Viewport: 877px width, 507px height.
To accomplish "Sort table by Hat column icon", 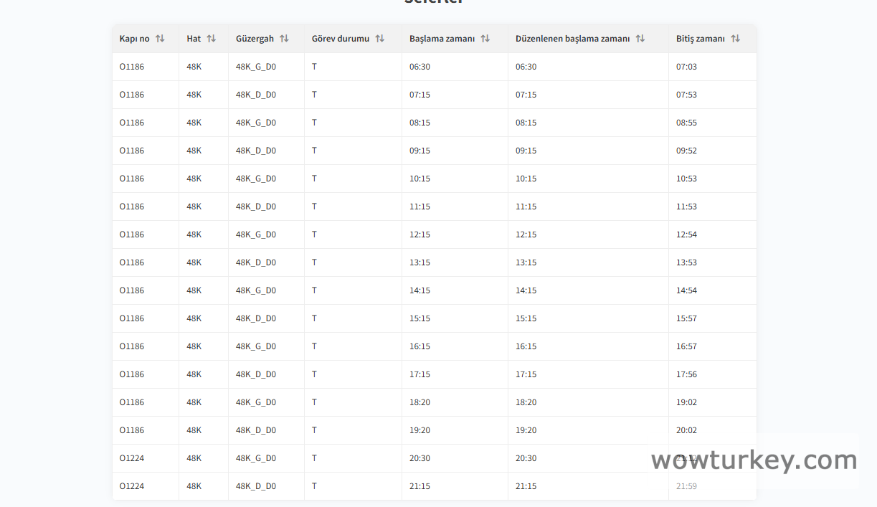I will pos(211,39).
